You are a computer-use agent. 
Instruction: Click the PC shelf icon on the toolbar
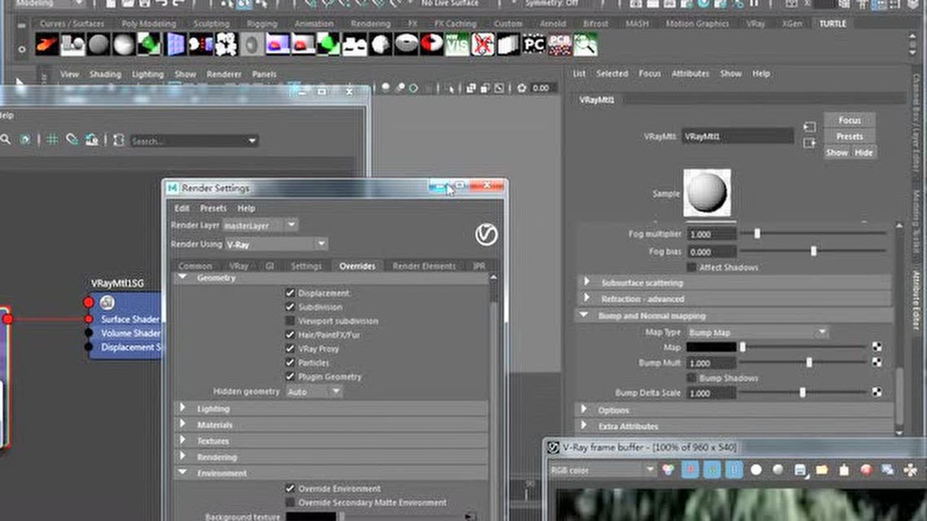click(x=534, y=45)
